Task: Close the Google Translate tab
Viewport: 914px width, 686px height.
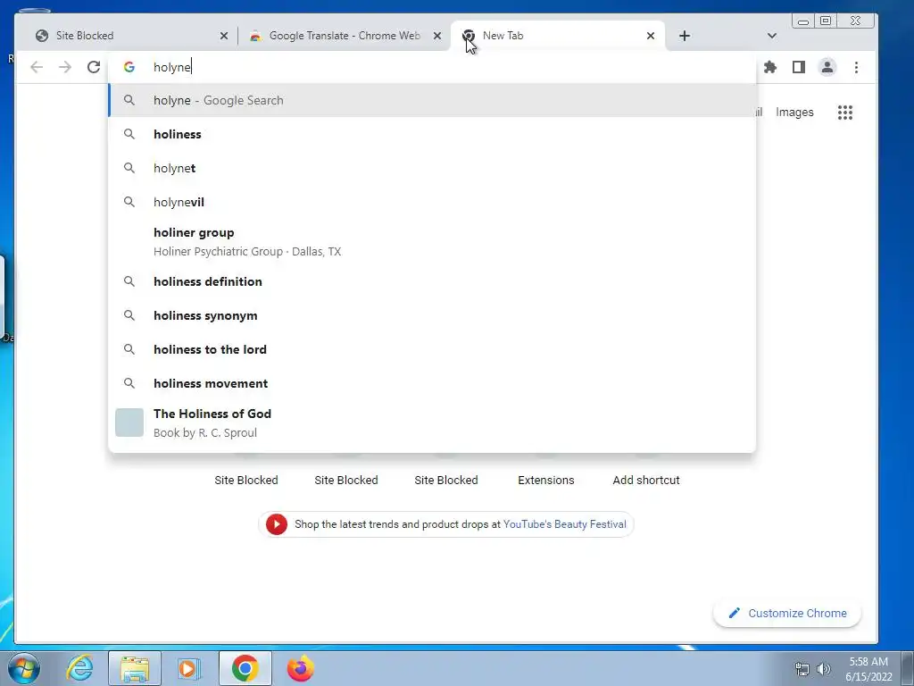Action: (x=437, y=36)
